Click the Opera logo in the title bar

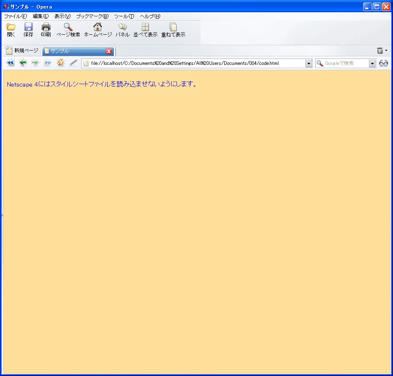[6, 7]
